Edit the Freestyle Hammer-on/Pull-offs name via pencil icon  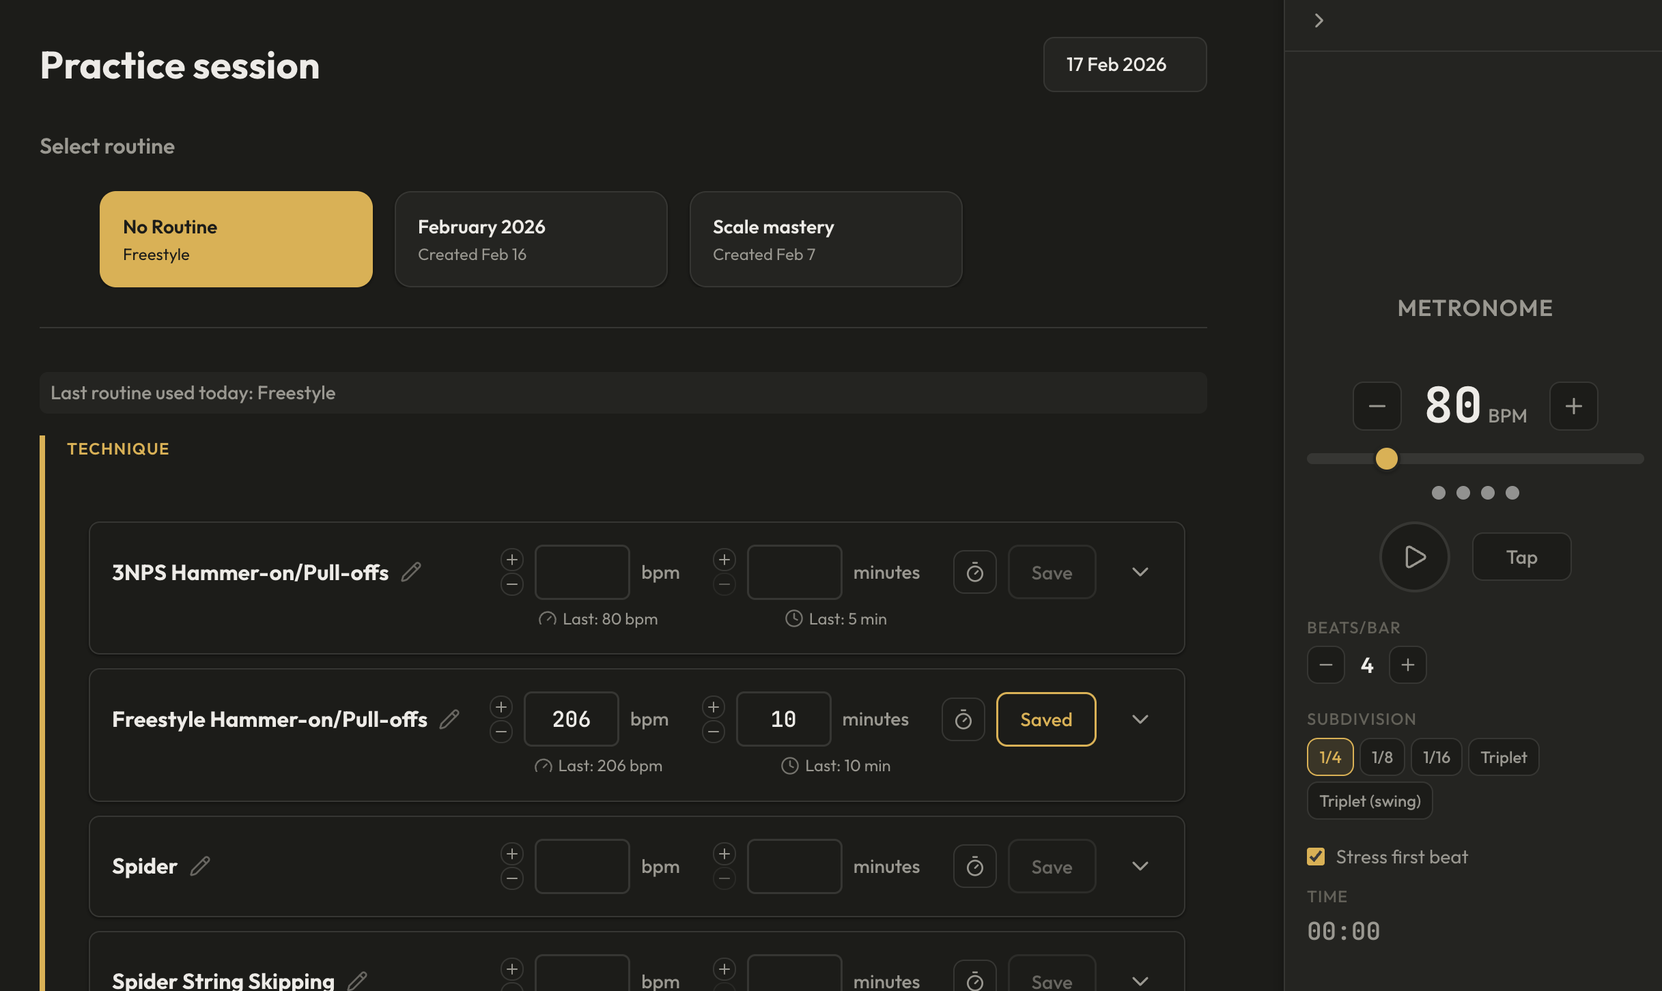coord(449,719)
